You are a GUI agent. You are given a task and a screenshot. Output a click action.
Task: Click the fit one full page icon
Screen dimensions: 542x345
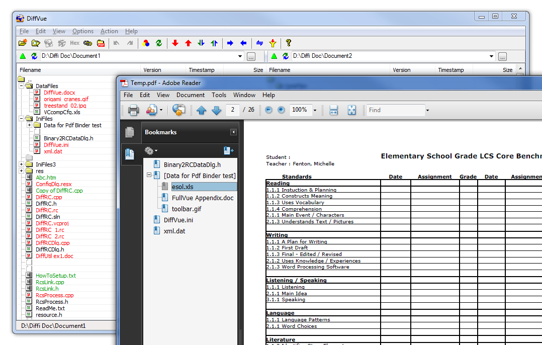[351, 110]
